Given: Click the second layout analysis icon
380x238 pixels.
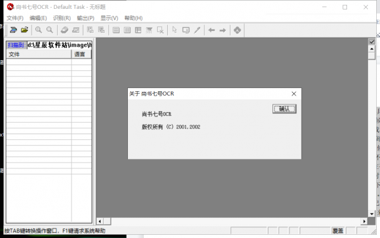Looking at the screenshot, I should [101, 30].
